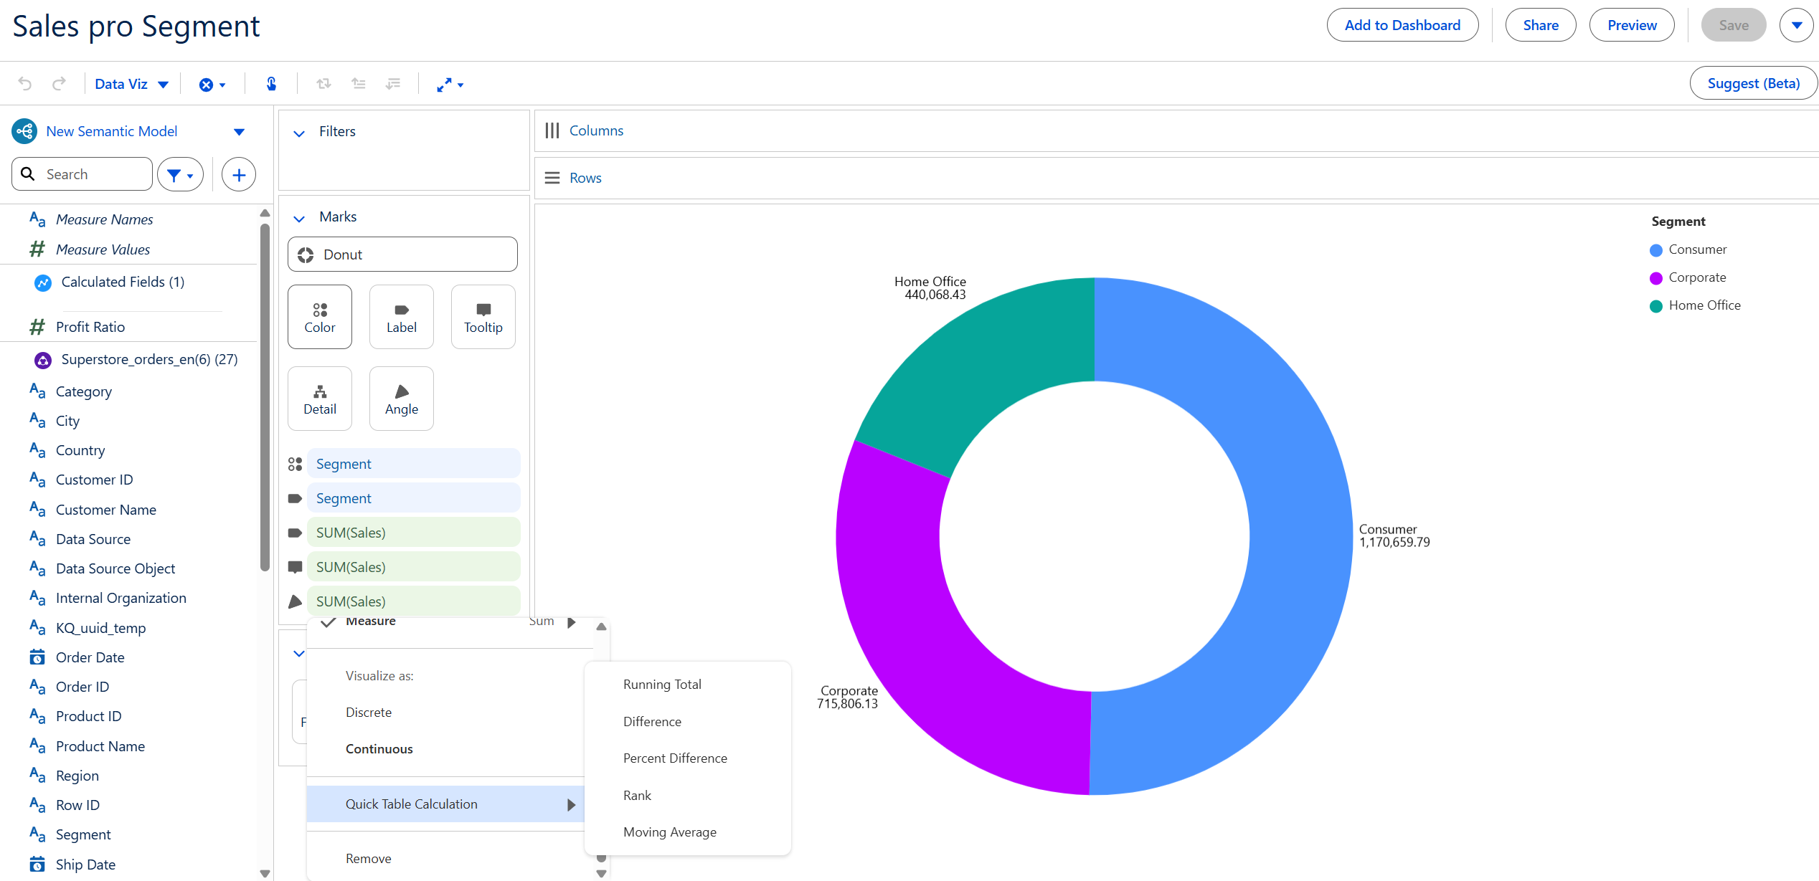This screenshot has width=1819, height=881.
Task: Click the add field plus button
Action: click(x=239, y=174)
